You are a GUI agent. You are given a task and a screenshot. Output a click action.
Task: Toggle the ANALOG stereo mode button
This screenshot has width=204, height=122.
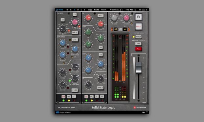[139, 37]
